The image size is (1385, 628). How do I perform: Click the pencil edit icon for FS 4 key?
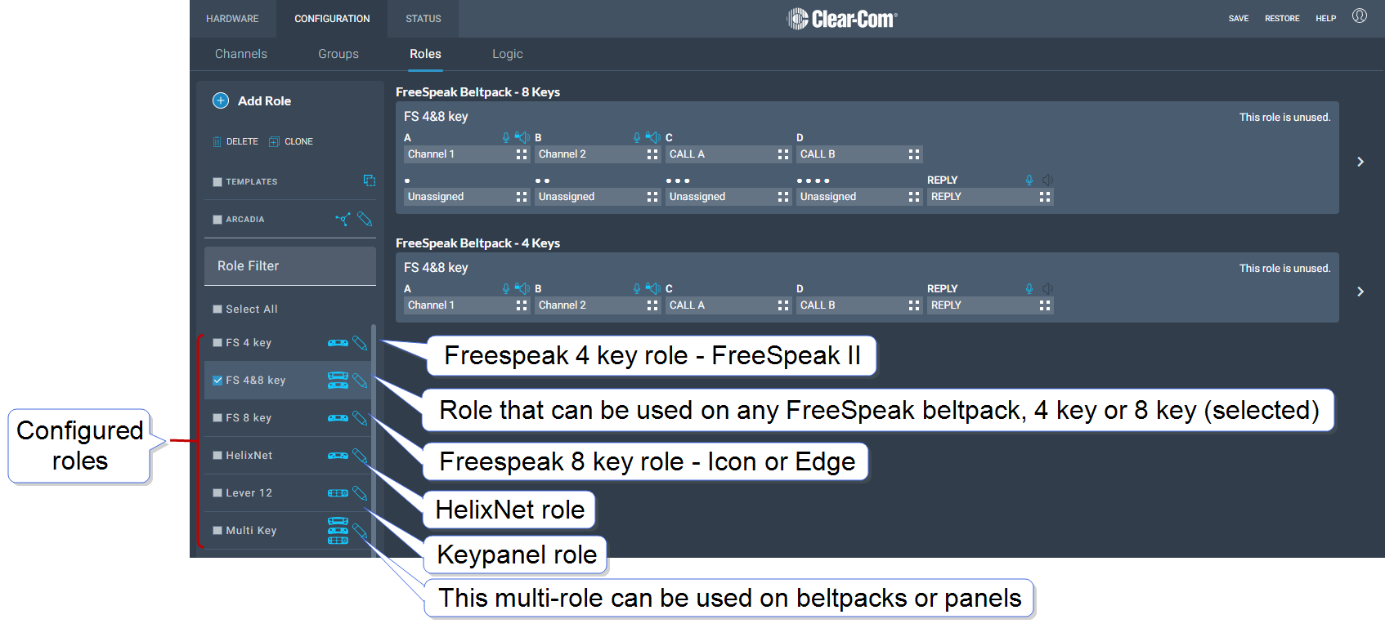pyautogui.click(x=360, y=343)
